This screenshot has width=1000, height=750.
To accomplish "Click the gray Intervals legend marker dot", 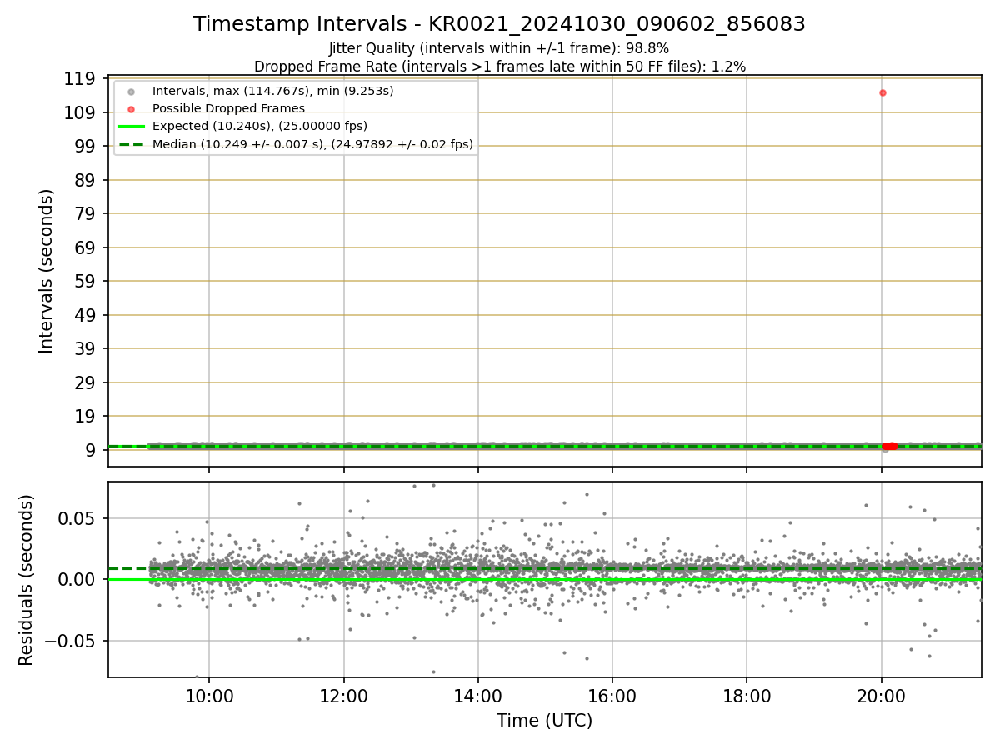I will 131,91.
